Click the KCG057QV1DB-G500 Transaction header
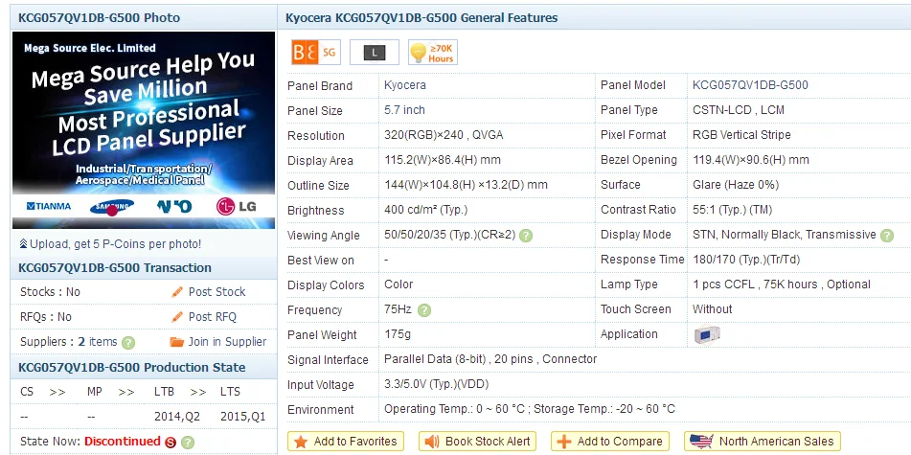 click(x=114, y=268)
